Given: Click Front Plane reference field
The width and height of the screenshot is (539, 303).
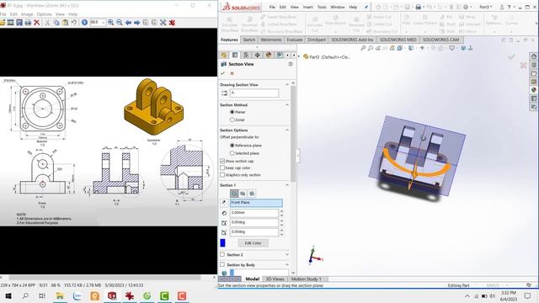Looking at the screenshot, I should point(256,203).
